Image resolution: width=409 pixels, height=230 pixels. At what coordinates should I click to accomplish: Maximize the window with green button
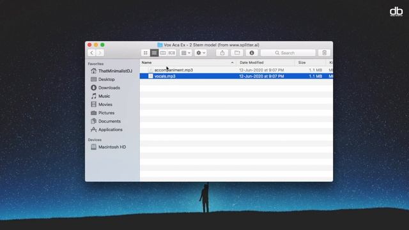(x=102, y=45)
